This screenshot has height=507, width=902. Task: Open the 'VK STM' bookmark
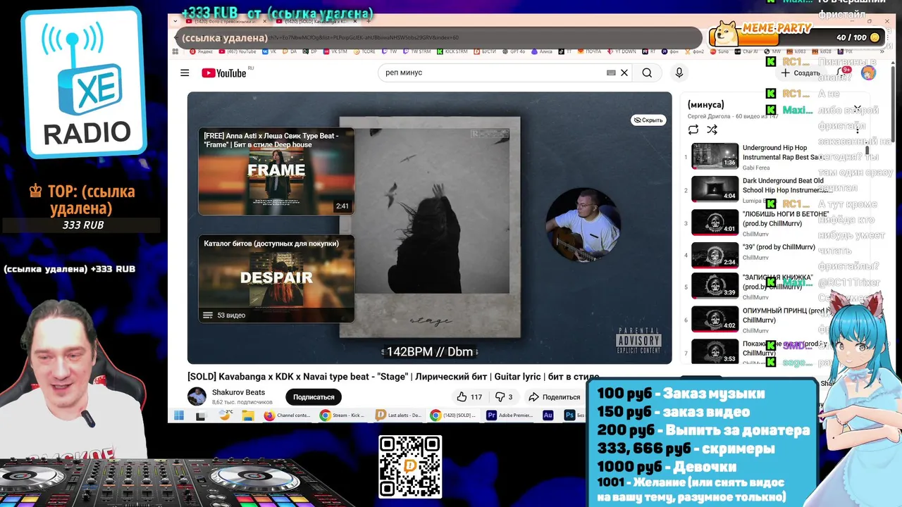(335, 51)
